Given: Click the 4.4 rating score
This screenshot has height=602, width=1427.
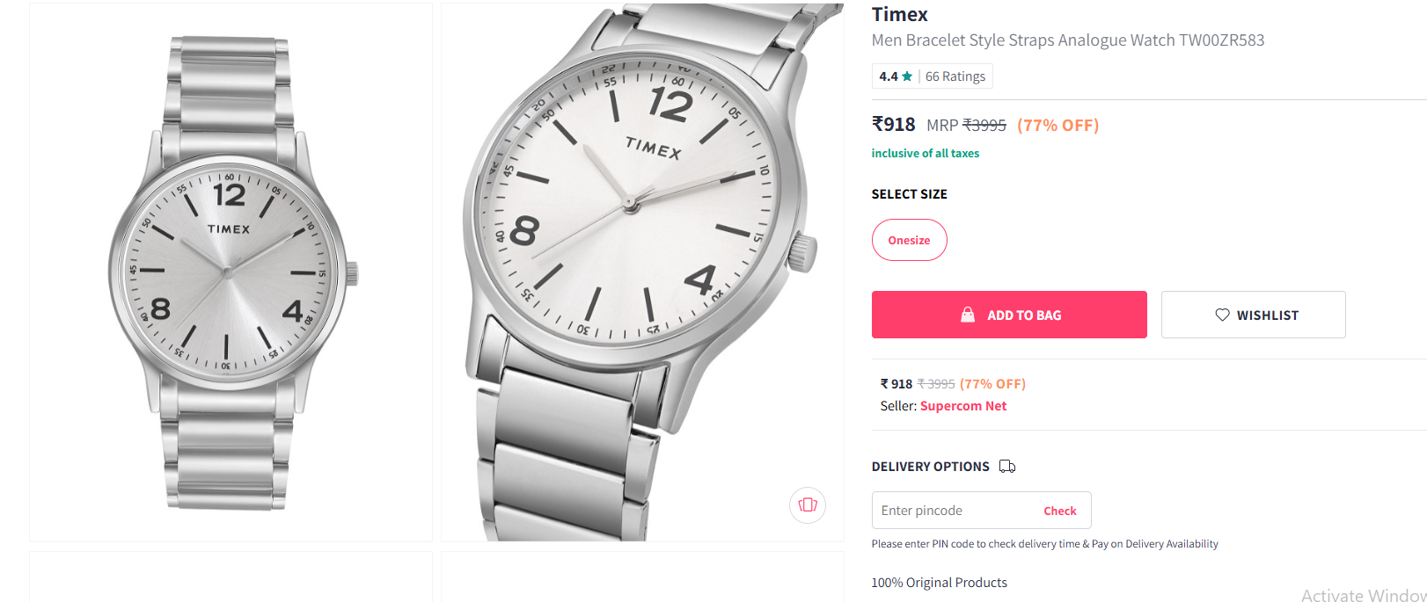Looking at the screenshot, I should (x=888, y=76).
